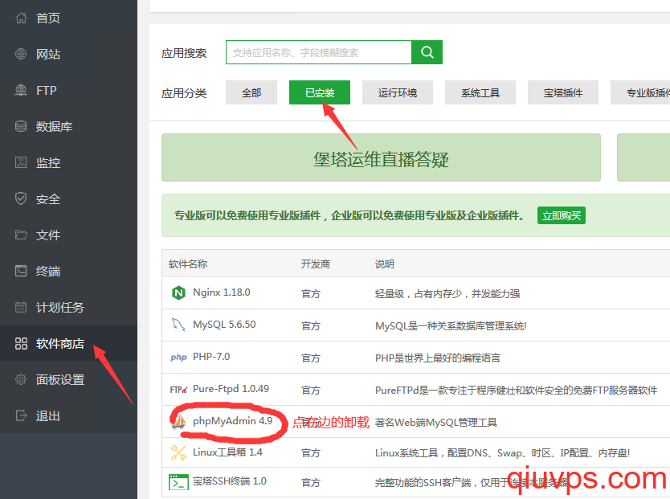Screen dimensions: 670x499
Task: Open the 首页 sidebar menu item
Action: [x=68, y=18]
